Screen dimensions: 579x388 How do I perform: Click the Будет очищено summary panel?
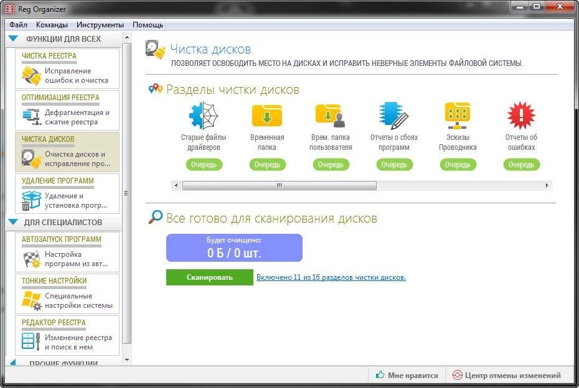tap(234, 248)
